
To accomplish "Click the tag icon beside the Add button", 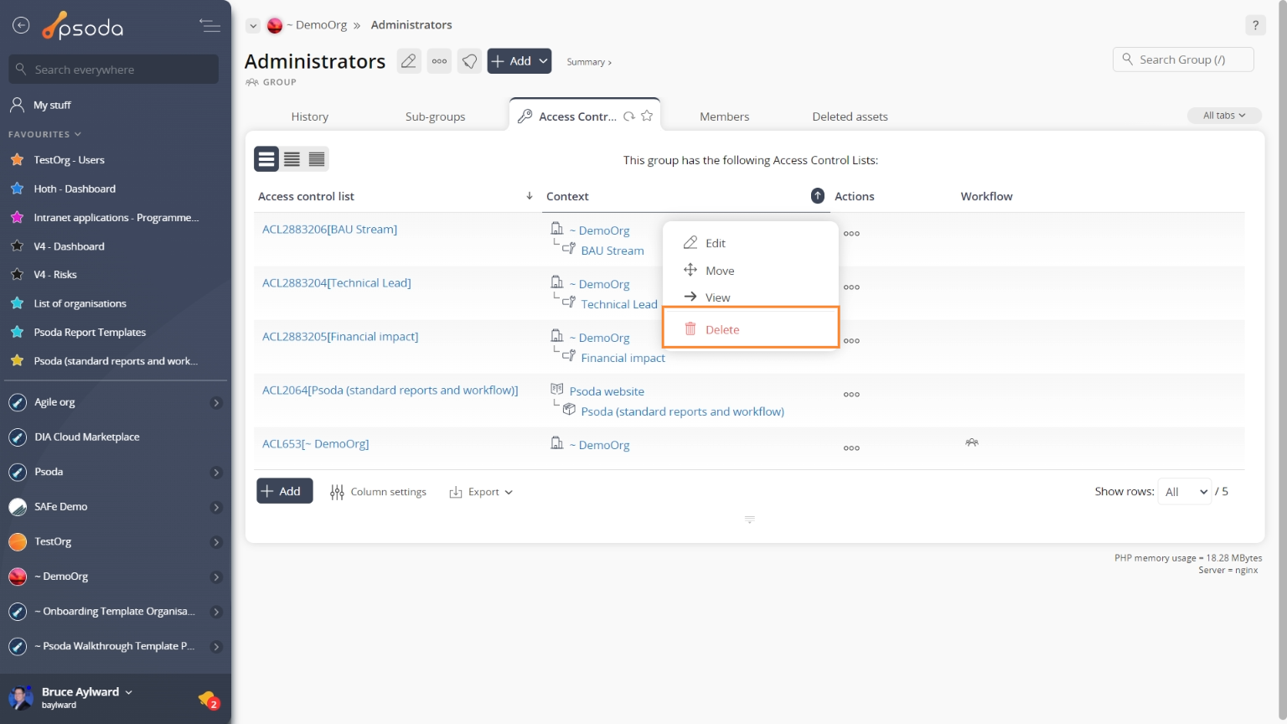I will tap(470, 61).
